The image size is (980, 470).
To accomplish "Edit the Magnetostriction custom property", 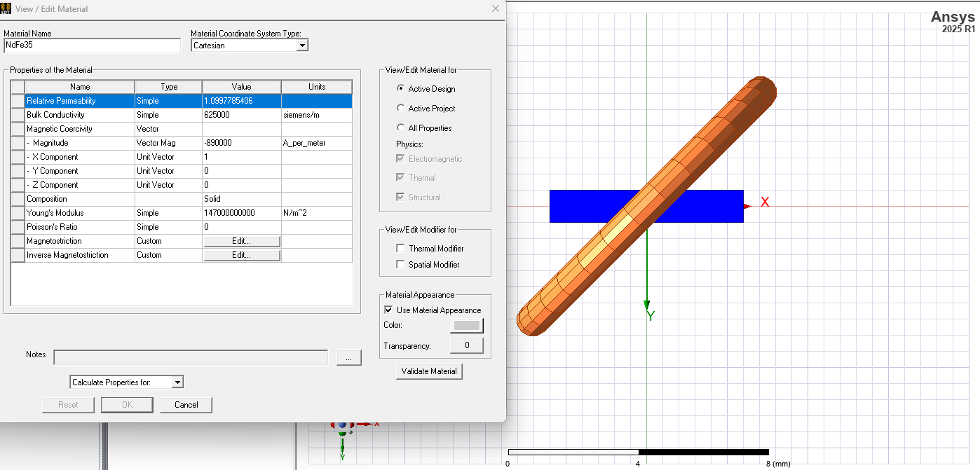I will point(241,240).
